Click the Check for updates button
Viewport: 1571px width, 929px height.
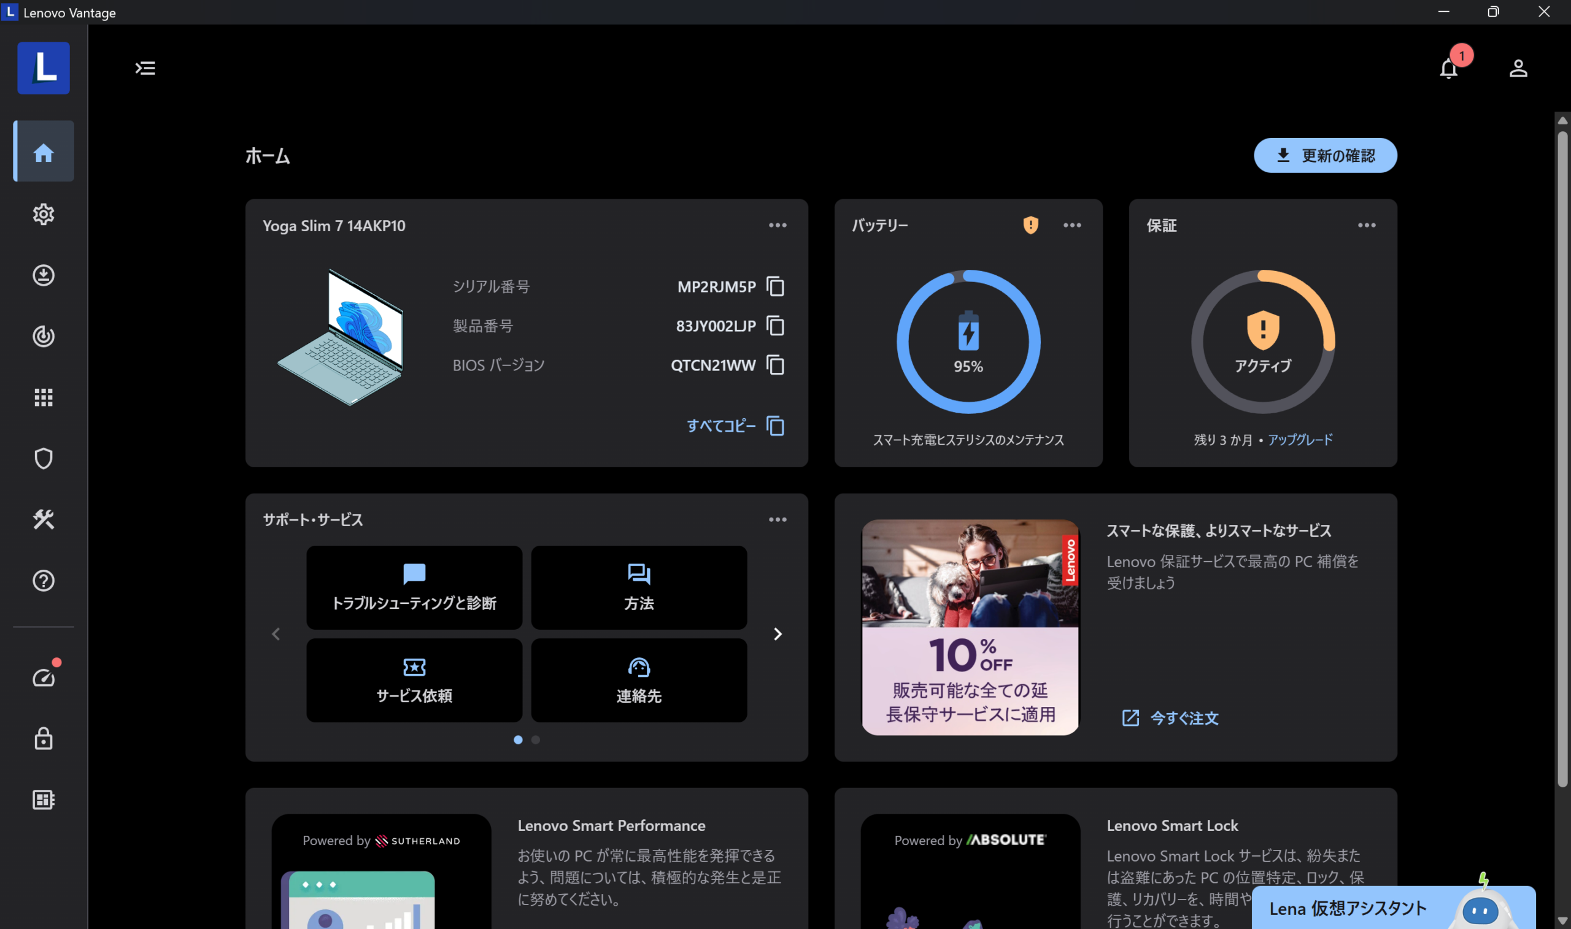click(1325, 155)
